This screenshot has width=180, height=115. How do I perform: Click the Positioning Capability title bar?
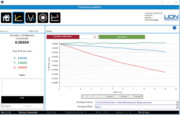point(89,7)
